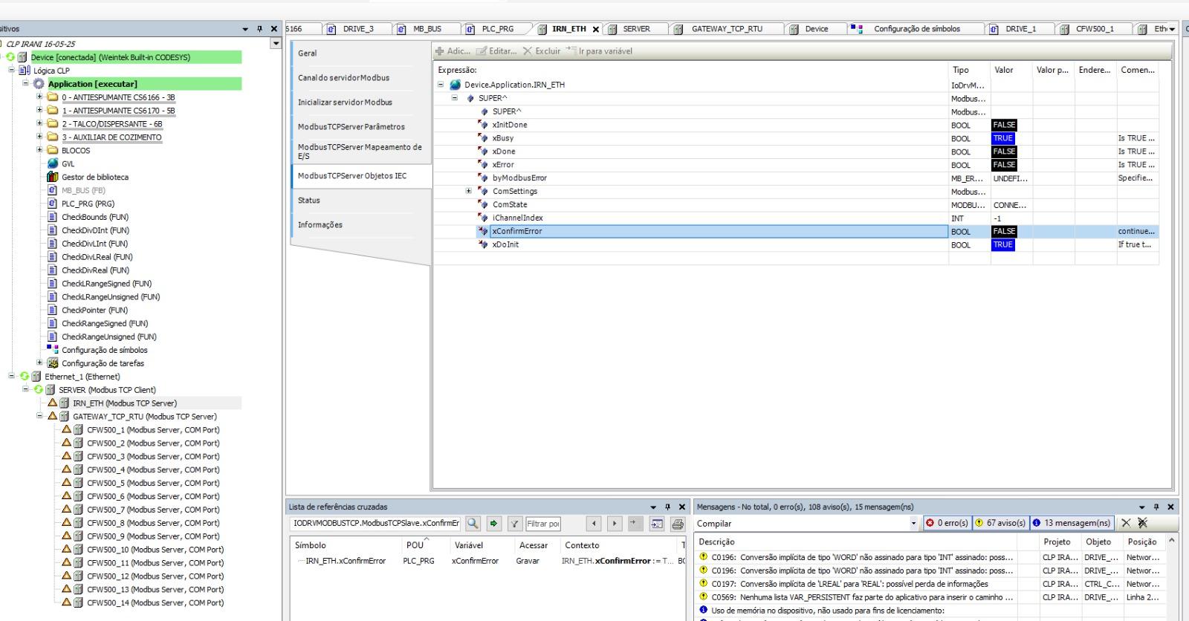This screenshot has width=1189, height=621.
Task: Close the IRN_ETH editor tab
Action: [x=596, y=30]
